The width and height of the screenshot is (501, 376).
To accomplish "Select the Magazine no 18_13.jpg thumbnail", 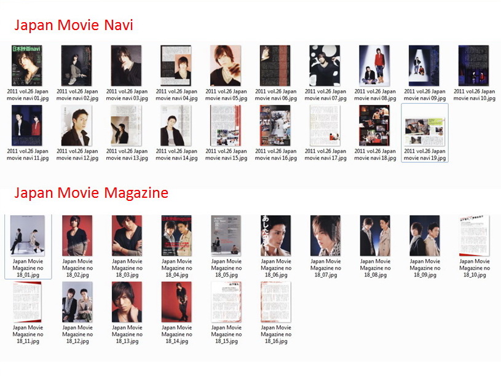I will coord(127,302).
